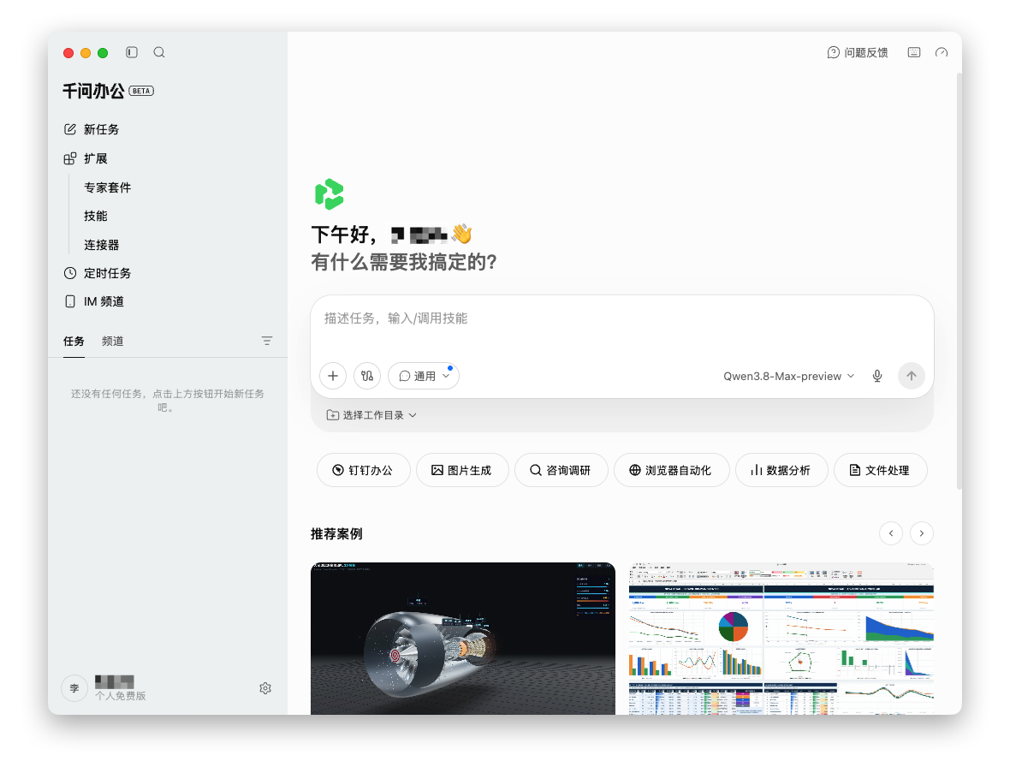Show previous recommended cases

pyautogui.click(x=891, y=532)
